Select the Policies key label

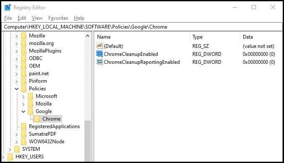[x=37, y=89]
